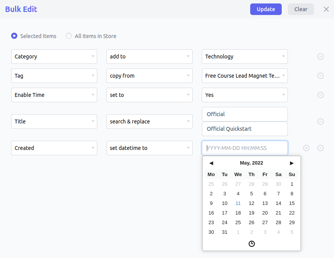Pick day 23 in calendar

click(x=211, y=222)
